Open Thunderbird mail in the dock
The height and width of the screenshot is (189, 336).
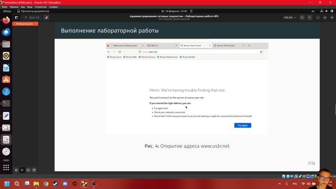pos(6,32)
